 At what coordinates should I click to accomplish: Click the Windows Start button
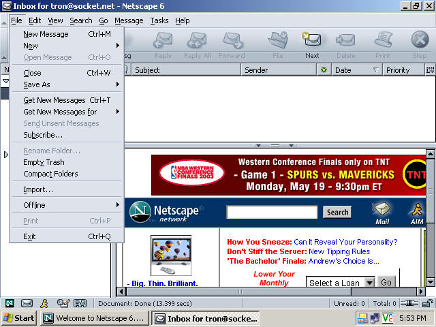[18, 318]
